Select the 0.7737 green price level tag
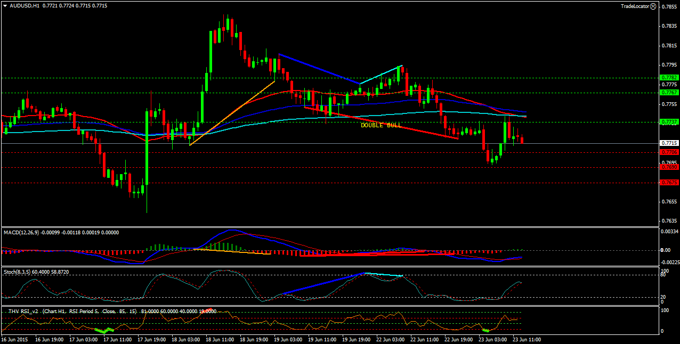Viewport: 680px width, 344px height. [x=669, y=122]
